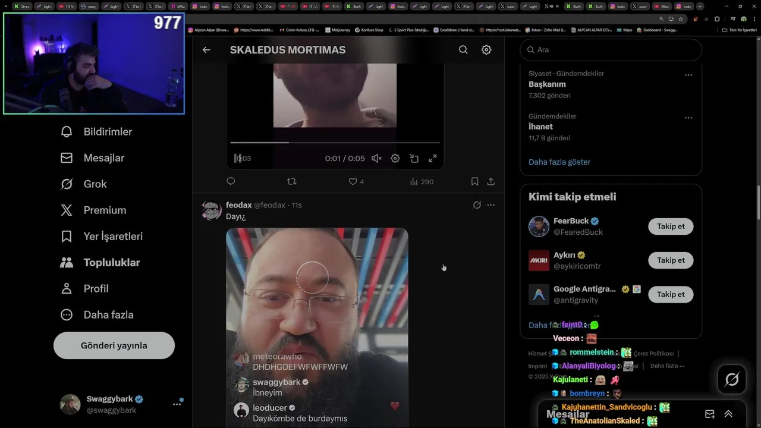
Task: Follow Aykırı with Takip et
Action: click(x=671, y=260)
